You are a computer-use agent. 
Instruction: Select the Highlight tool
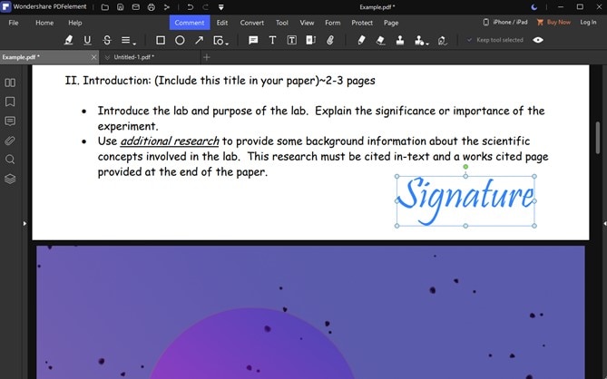point(69,40)
